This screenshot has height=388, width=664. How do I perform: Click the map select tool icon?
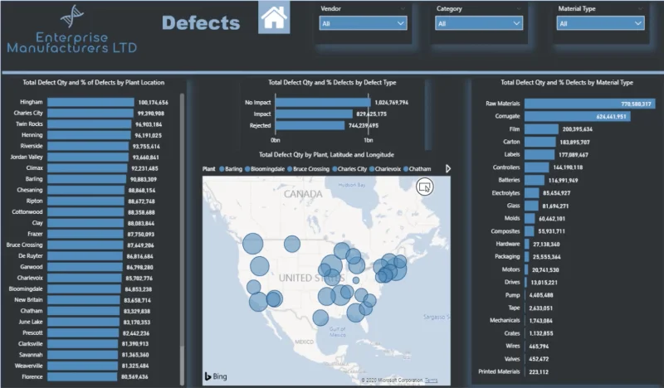pyautogui.click(x=424, y=187)
